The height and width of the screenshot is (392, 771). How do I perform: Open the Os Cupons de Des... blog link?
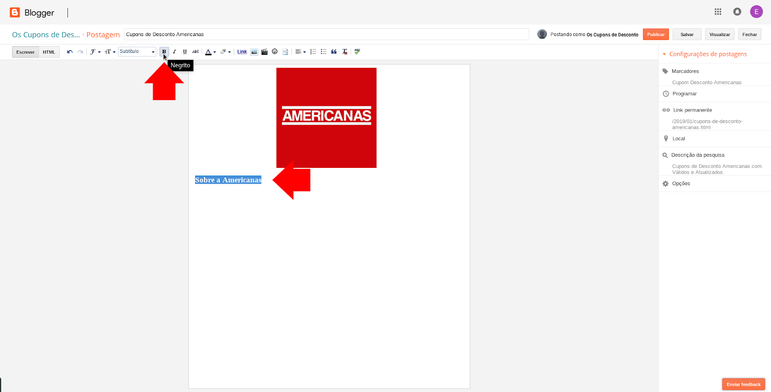pos(46,35)
